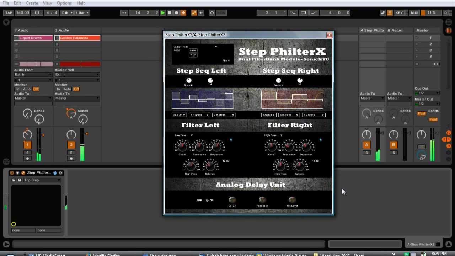The width and height of the screenshot is (455, 256).
Task: Click the Step Seq Left Smooth knob
Action: [x=189, y=81]
